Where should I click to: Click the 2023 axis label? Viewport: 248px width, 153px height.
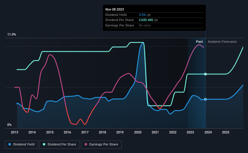(190, 132)
